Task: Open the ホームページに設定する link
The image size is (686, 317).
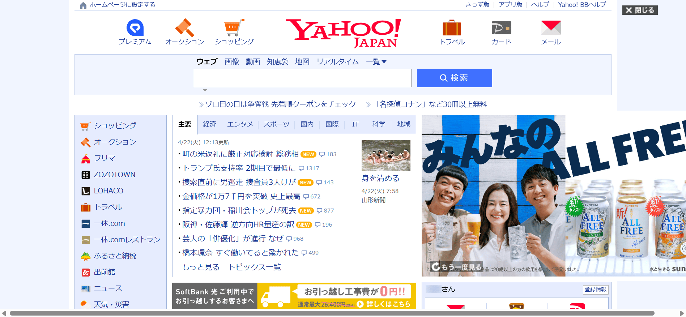Action: 122,5
